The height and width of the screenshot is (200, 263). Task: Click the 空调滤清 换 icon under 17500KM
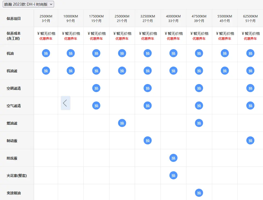point(96,88)
